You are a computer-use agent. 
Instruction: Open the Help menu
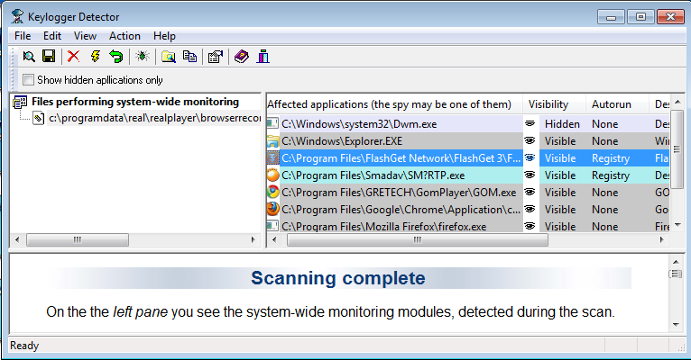pyautogui.click(x=164, y=36)
